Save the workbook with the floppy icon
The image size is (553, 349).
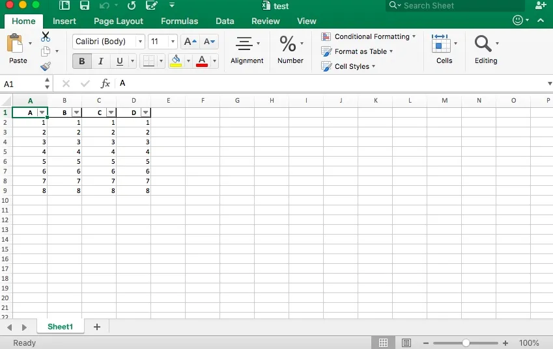coord(85,5)
